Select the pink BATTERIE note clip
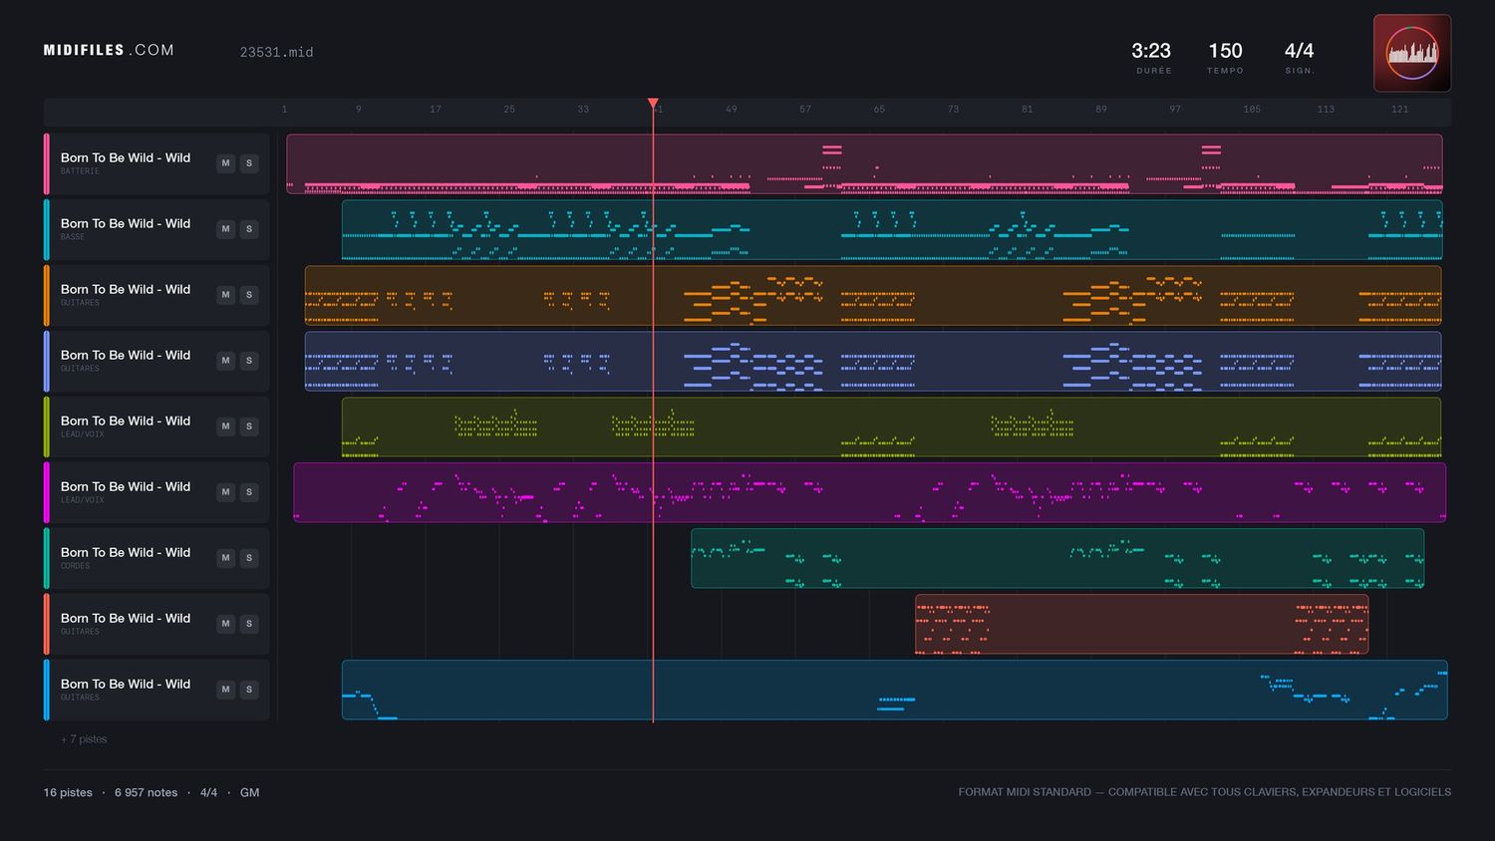 pyautogui.click(x=864, y=163)
